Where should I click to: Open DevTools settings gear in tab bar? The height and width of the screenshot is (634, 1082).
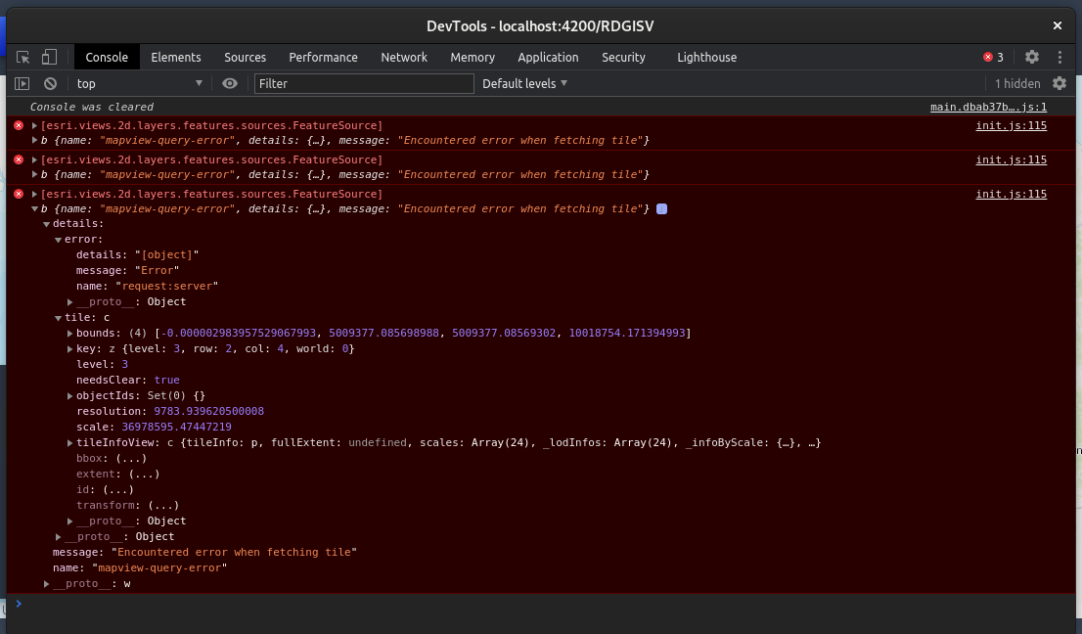click(1032, 58)
